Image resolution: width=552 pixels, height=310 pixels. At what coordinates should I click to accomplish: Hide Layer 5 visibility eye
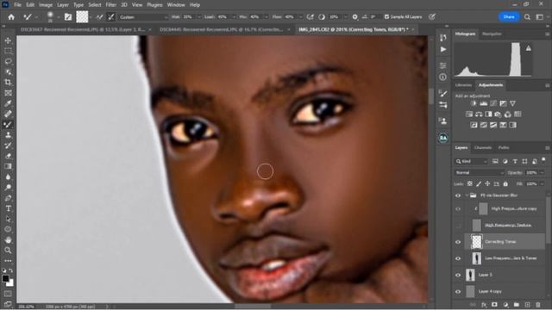coord(458,275)
